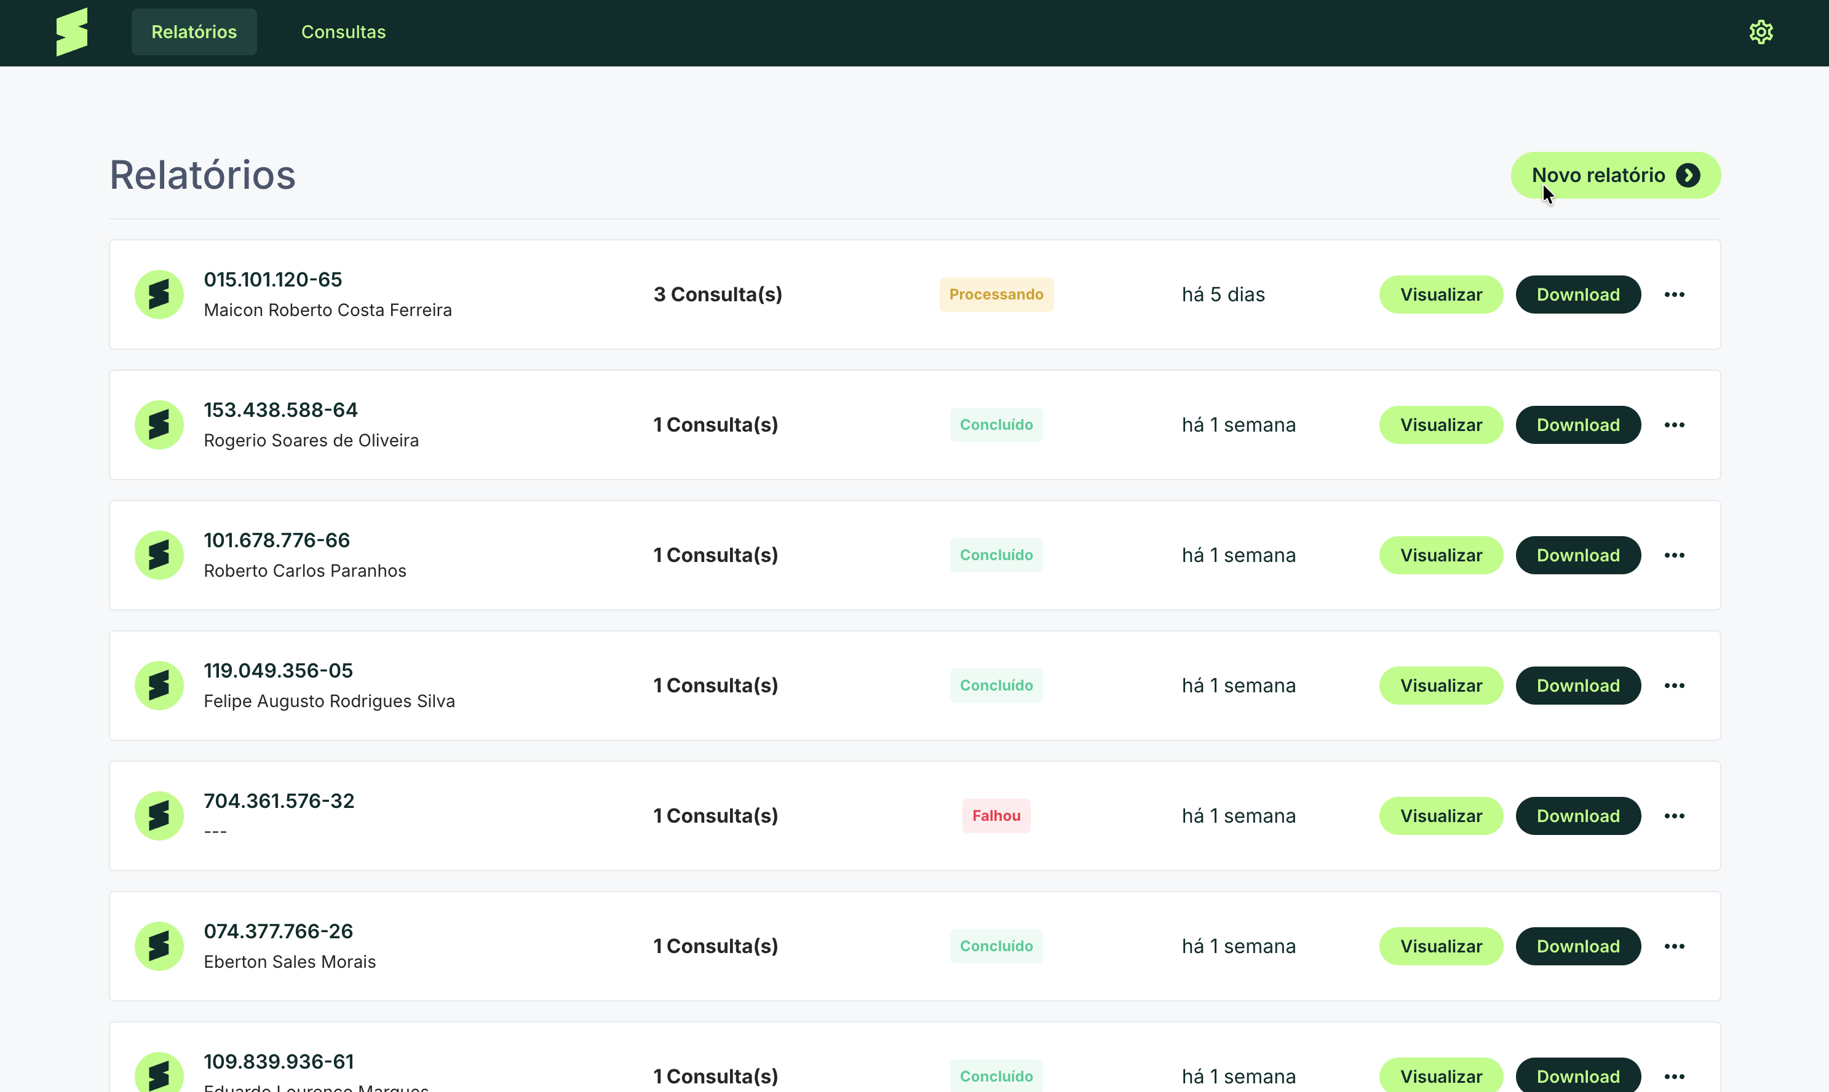Open the settings gear icon
The image size is (1829, 1092).
(x=1761, y=31)
